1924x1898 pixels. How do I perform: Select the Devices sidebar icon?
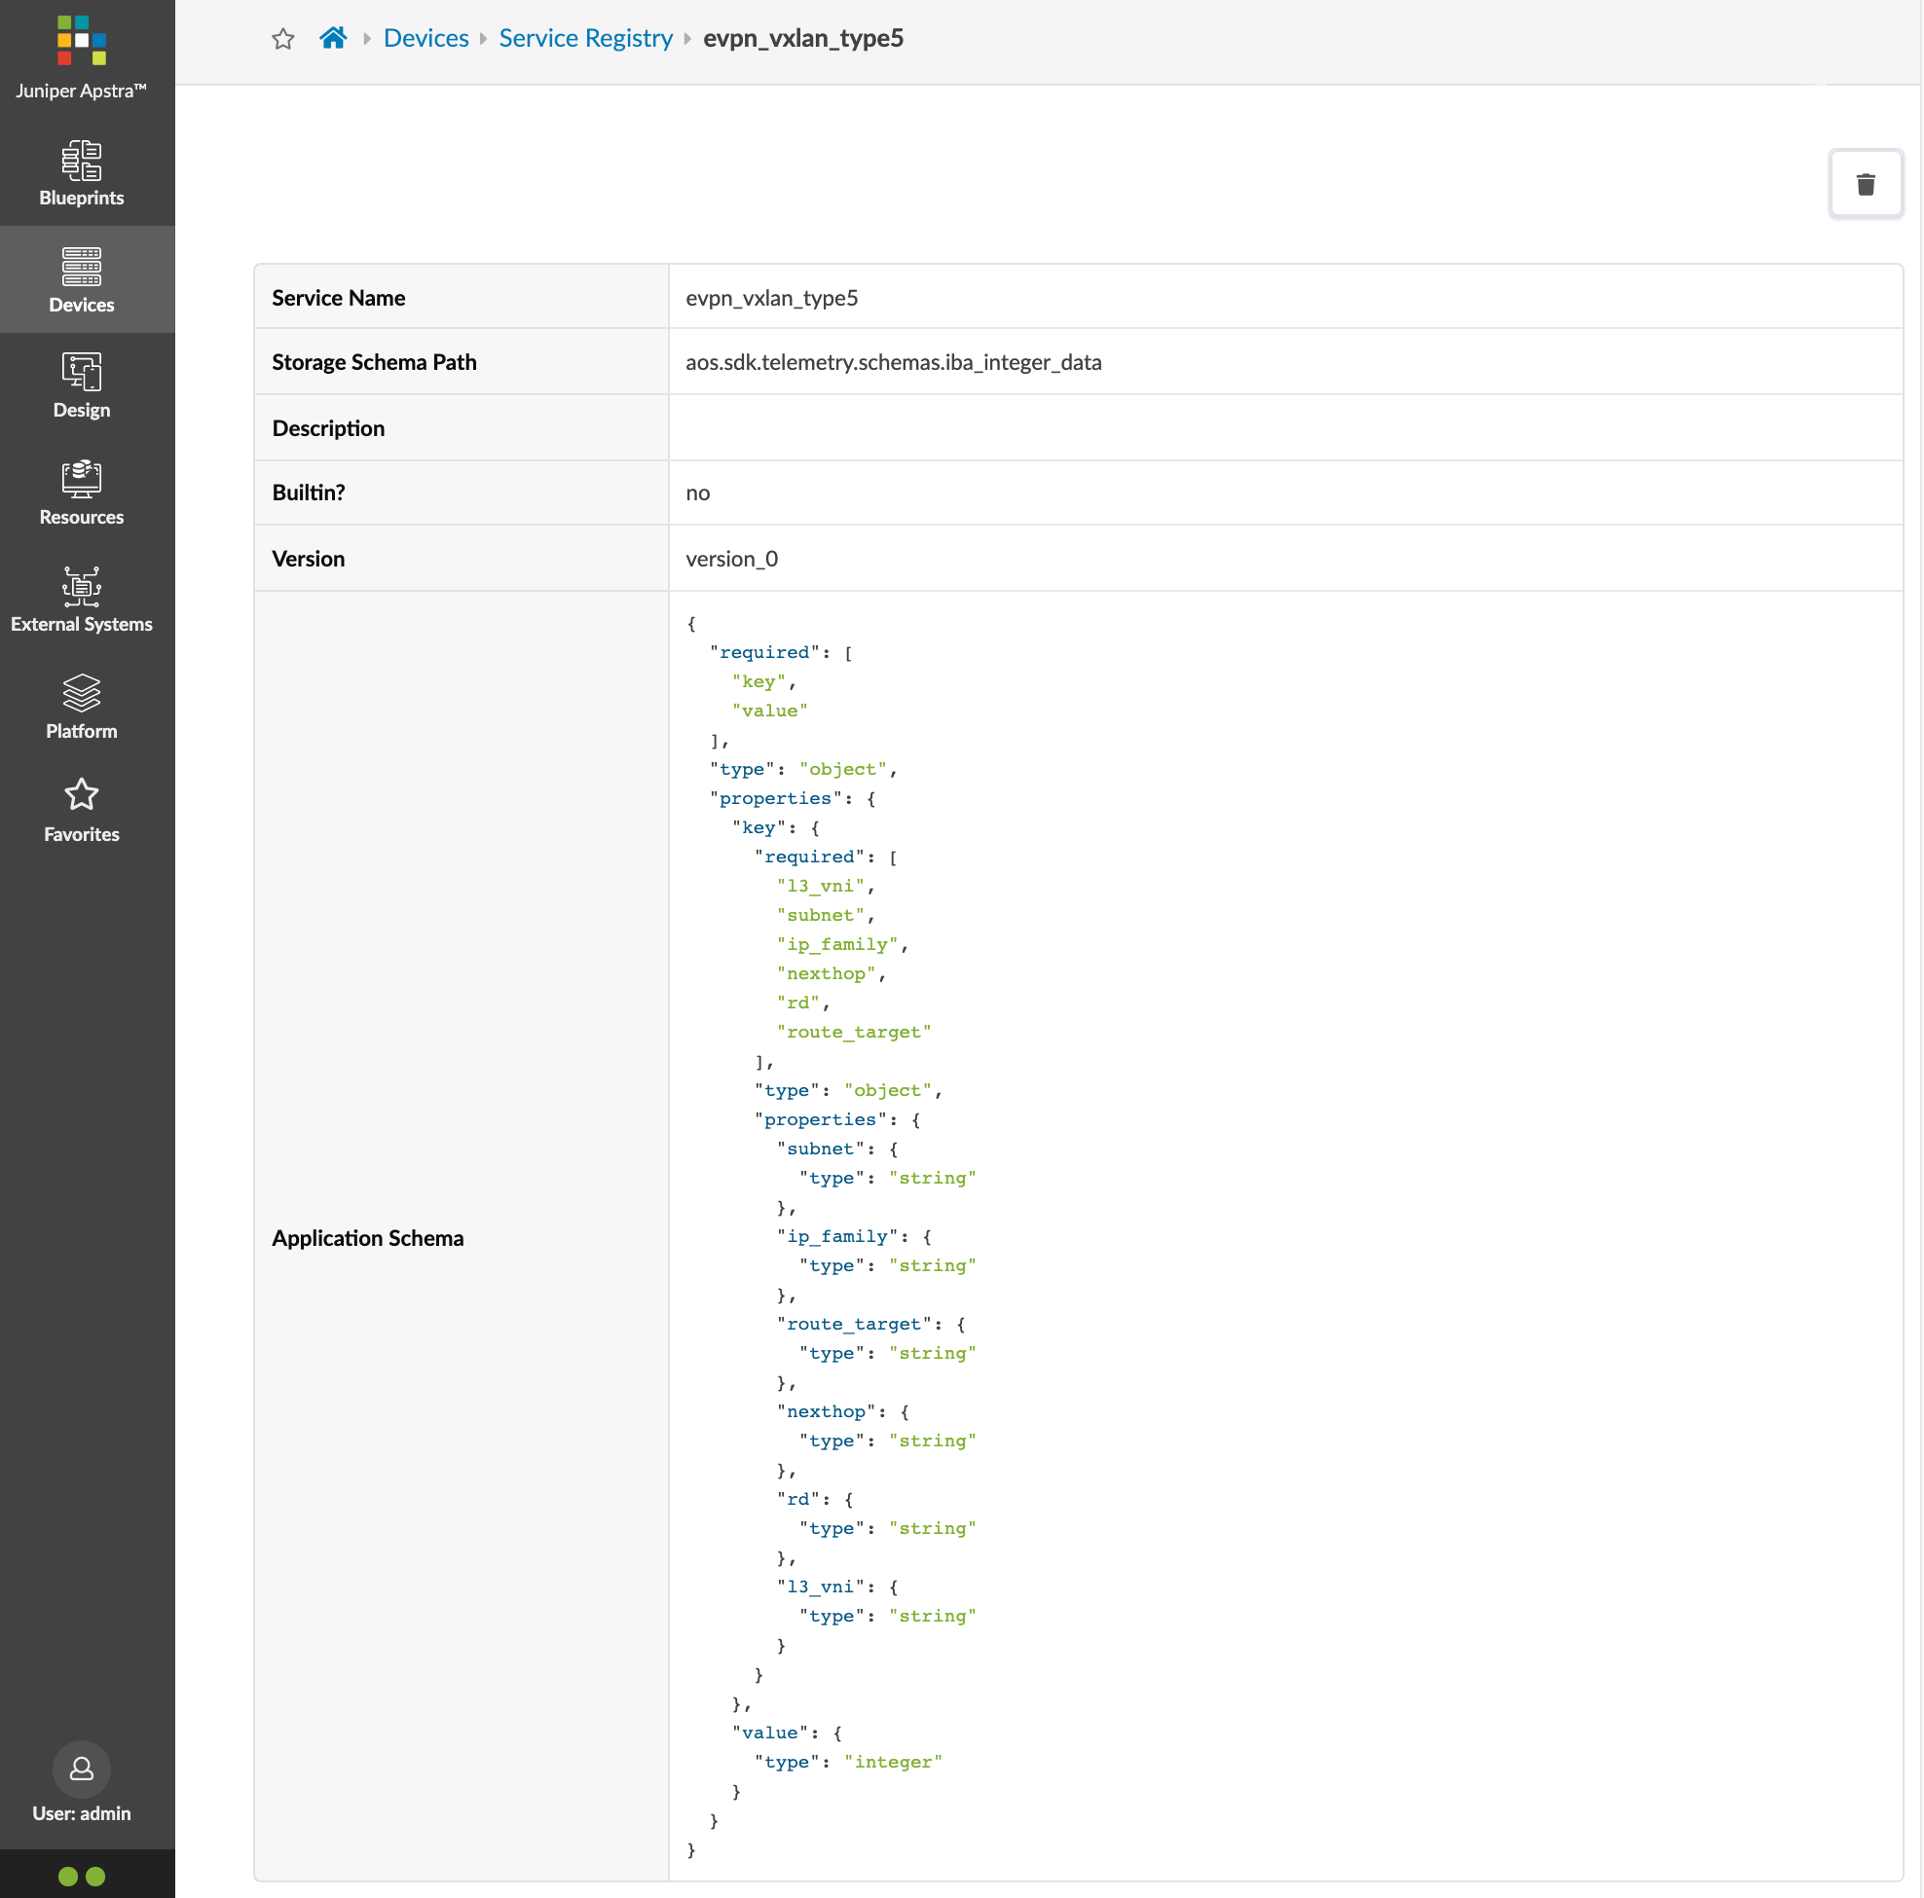coord(82,278)
